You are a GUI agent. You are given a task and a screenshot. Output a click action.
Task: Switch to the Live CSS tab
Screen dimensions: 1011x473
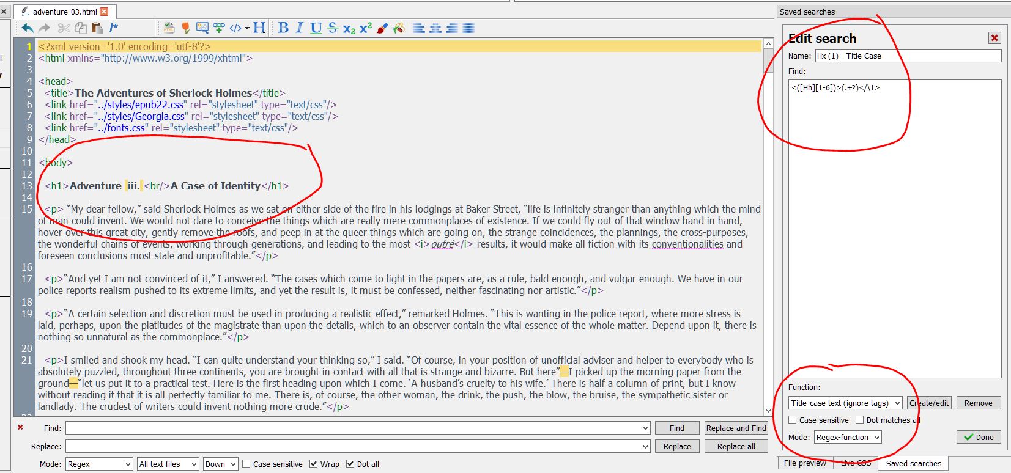(856, 463)
